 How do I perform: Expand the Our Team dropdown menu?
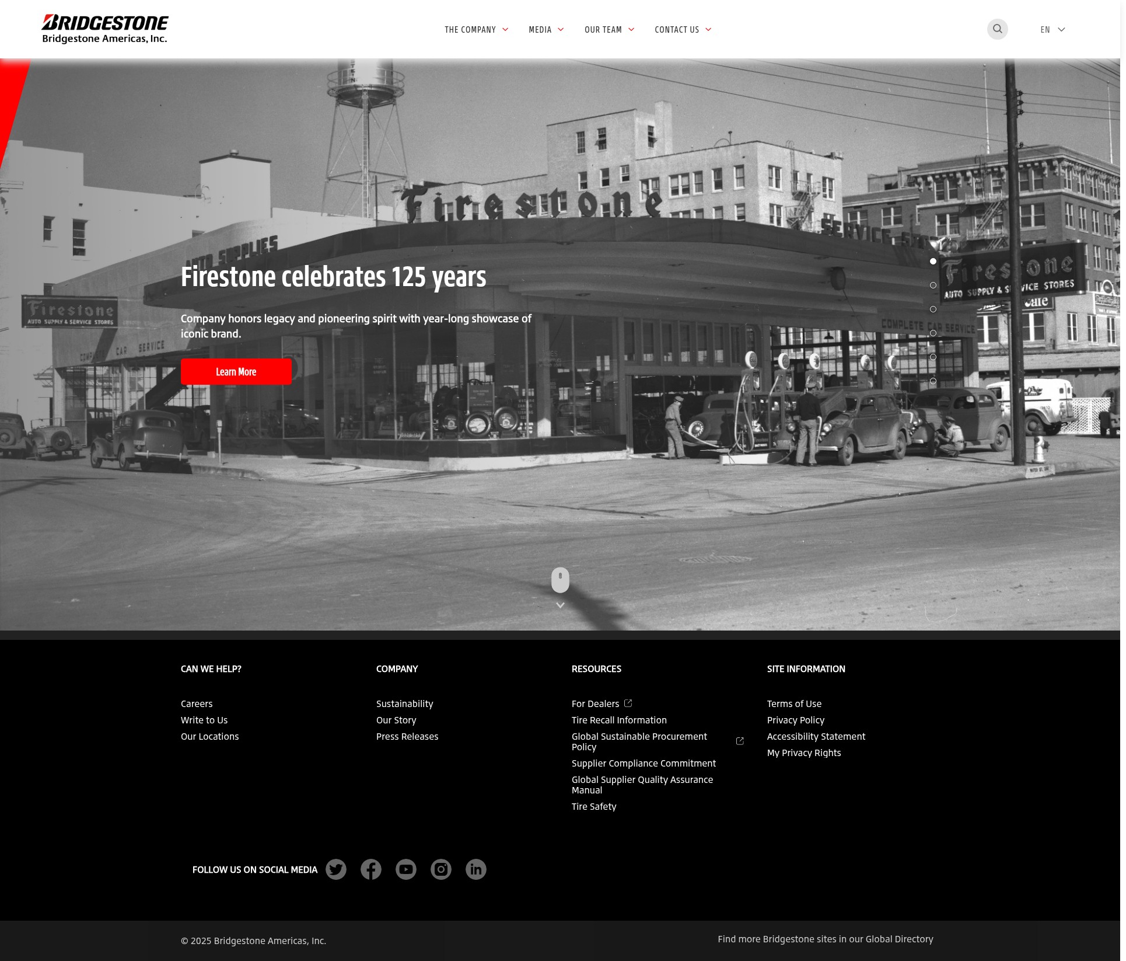609,30
